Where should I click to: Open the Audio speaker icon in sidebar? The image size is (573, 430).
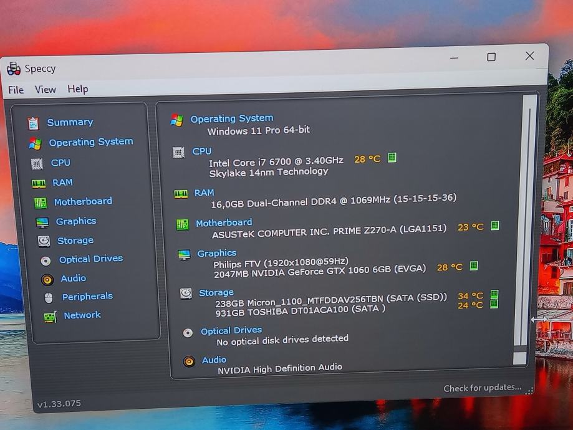[47, 279]
